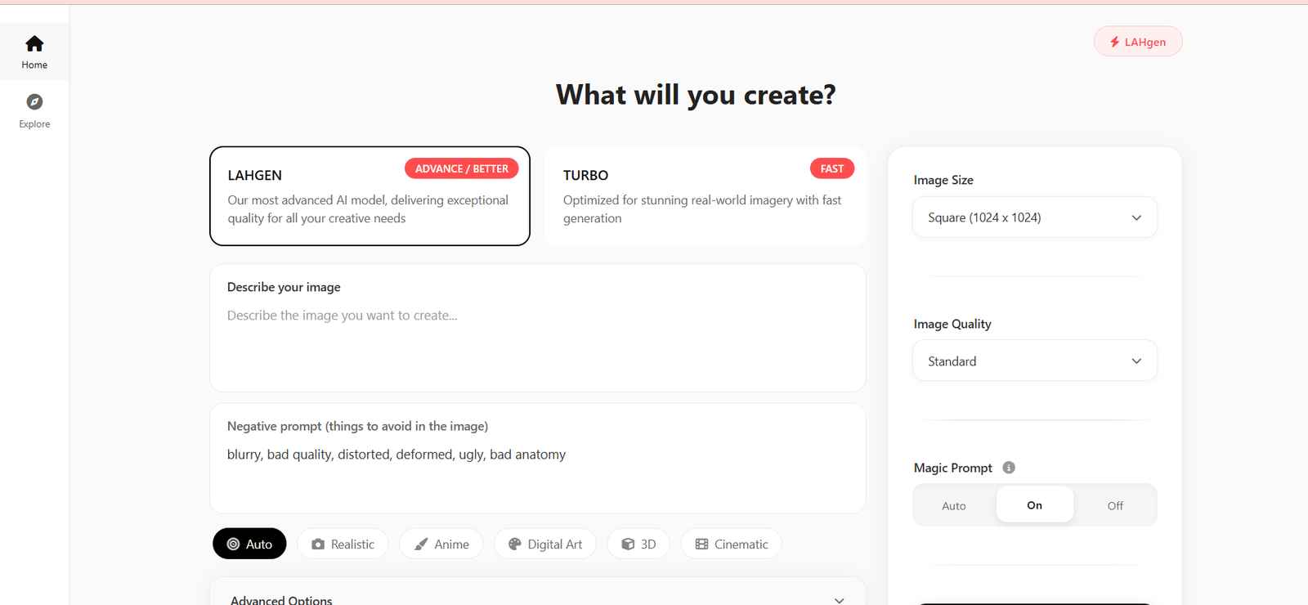Open the Image Quality dropdown
Screen dimensions: 1308x605
click(x=1034, y=361)
